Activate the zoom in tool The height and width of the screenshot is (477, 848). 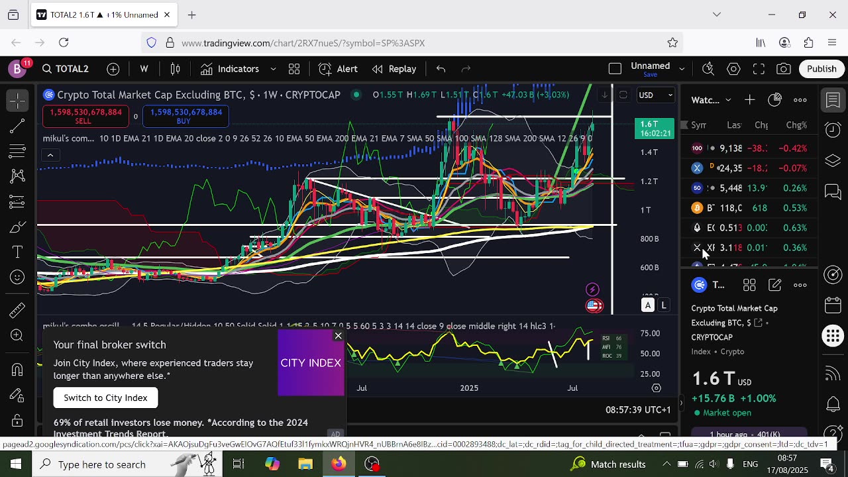[x=18, y=335]
